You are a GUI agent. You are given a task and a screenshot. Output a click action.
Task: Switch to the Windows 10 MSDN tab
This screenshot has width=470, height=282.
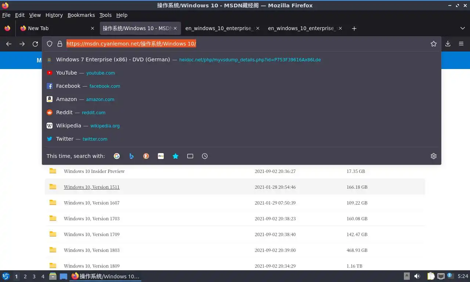coord(140,28)
